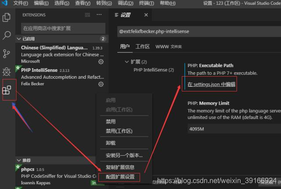Close the 设置 editor tab
The height and width of the screenshot is (189, 281).
tap(146, 15)
